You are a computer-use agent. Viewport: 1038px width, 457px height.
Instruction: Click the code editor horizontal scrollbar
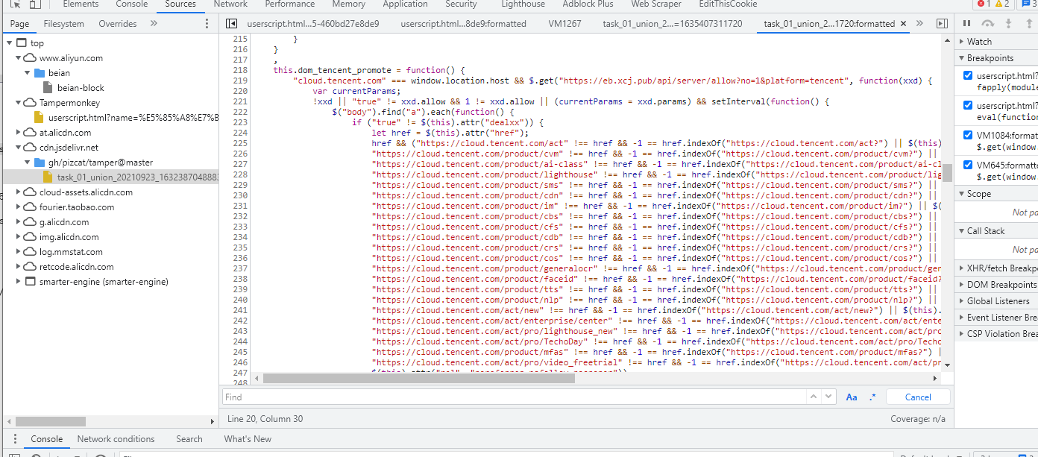tap(418, 378)
